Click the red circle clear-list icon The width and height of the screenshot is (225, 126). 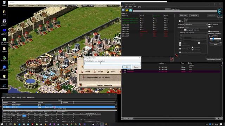[172, 59]
